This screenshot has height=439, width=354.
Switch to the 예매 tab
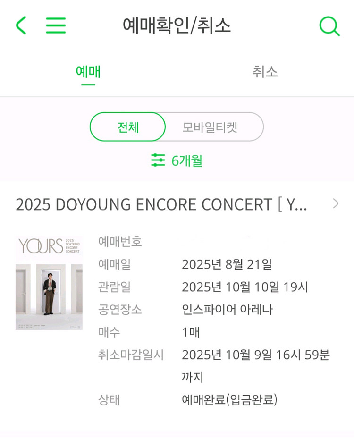[88, 72]
